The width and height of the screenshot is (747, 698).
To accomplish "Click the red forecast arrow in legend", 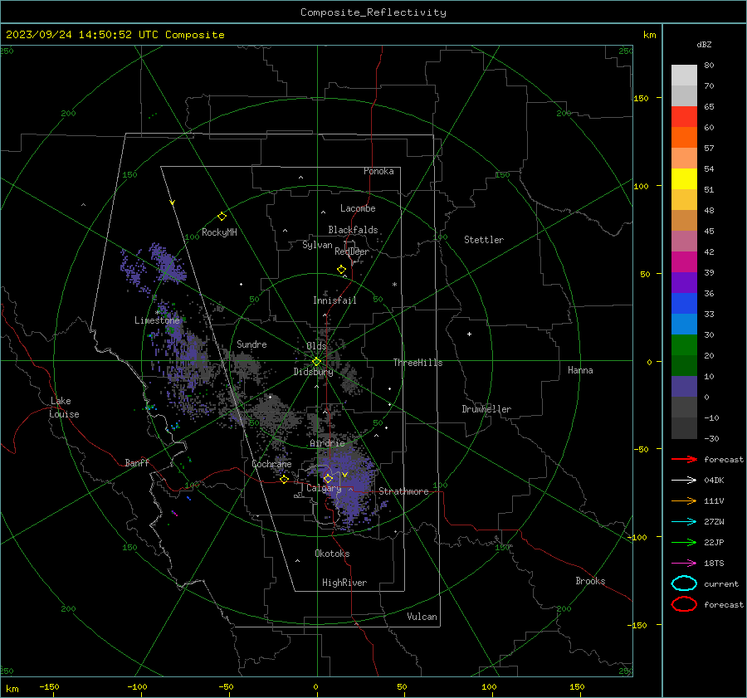I will click(684, 459).
